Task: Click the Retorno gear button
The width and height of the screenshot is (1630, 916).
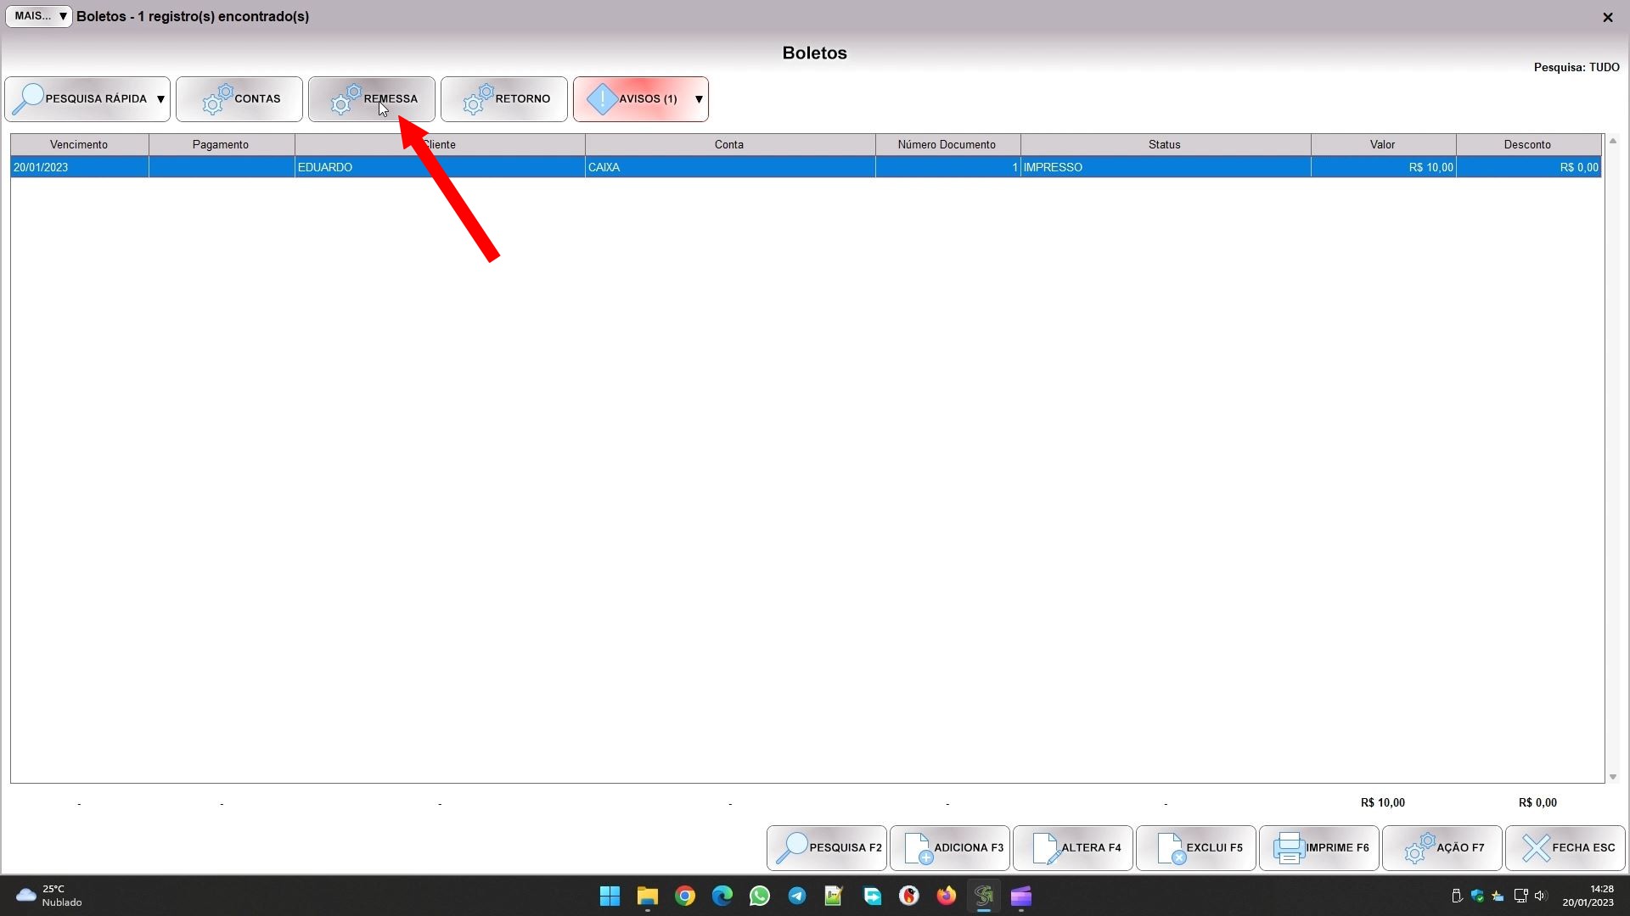Action: [504, 99]
